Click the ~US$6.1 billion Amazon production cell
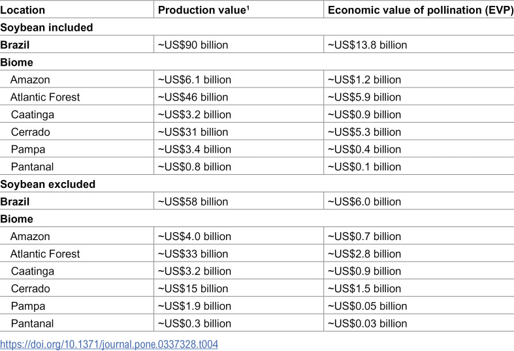The height and width of the screenshot is (351, 514). (195, 80)
